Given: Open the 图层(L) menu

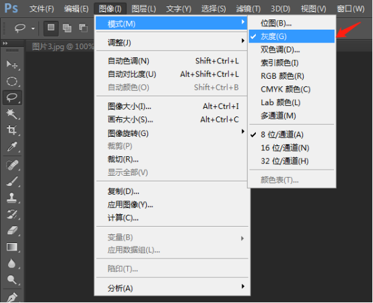Looking at the screenshot, I should (x=143, y=9).
